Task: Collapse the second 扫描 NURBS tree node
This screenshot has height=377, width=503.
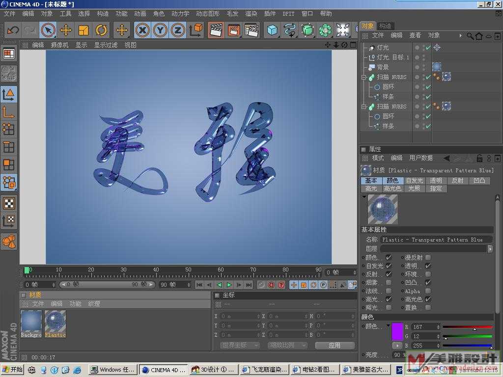Action: 364,107
